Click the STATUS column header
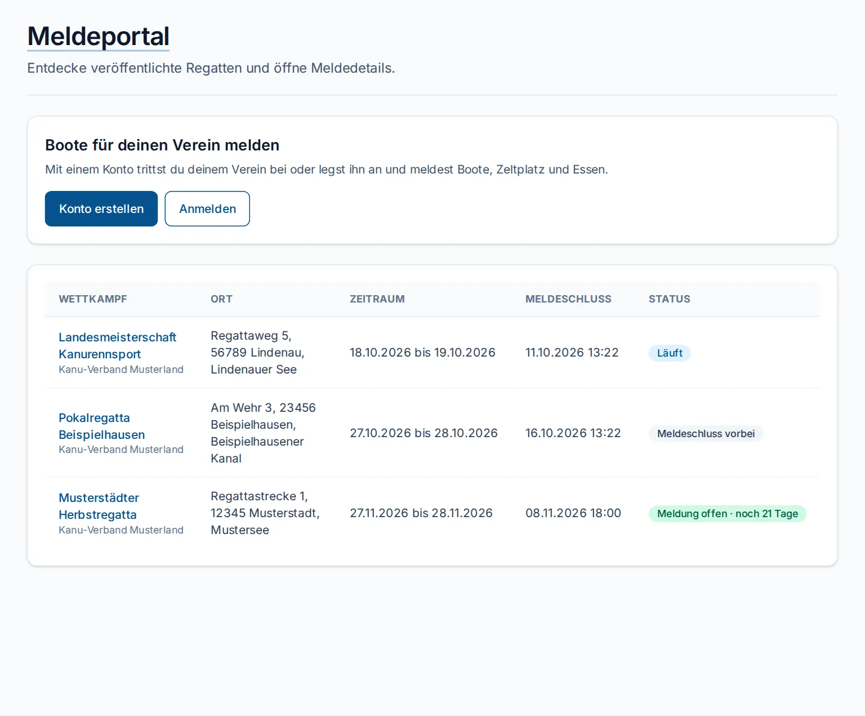 click(x=670, y=299)
